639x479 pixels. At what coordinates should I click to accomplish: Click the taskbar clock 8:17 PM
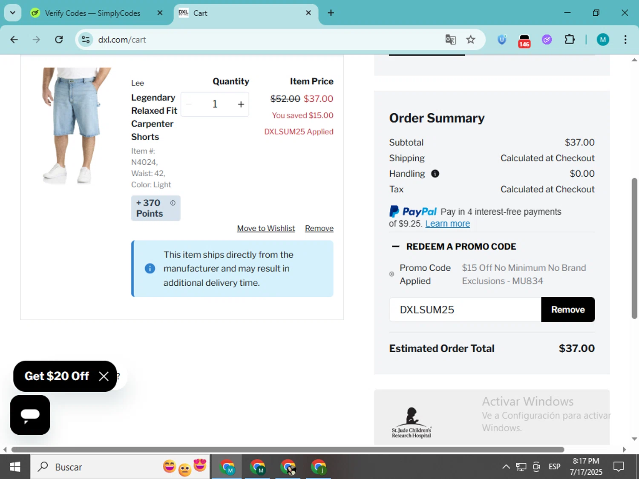(x=586, y=467)
